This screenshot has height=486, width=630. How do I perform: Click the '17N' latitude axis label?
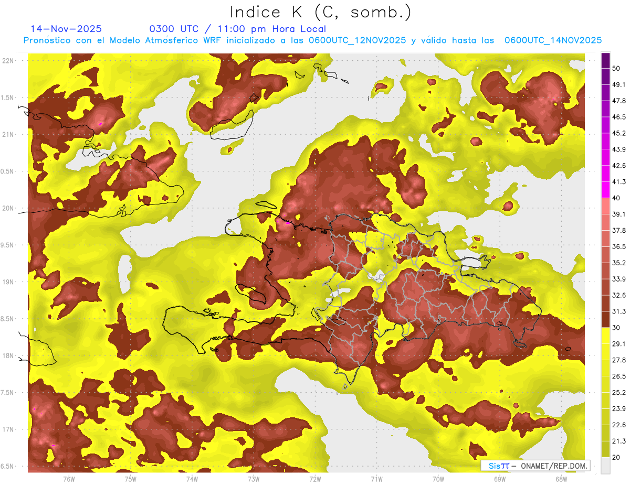tap(8, 429)
